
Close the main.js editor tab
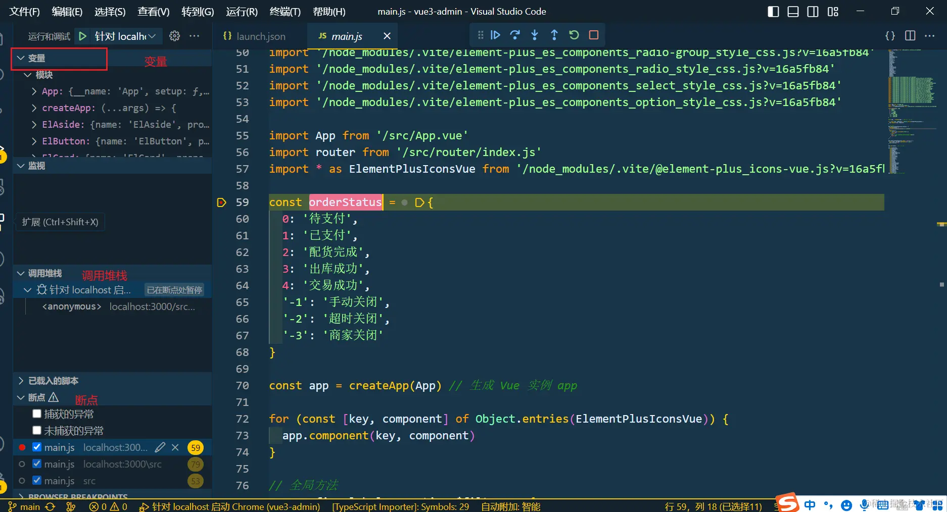[387, 36]
